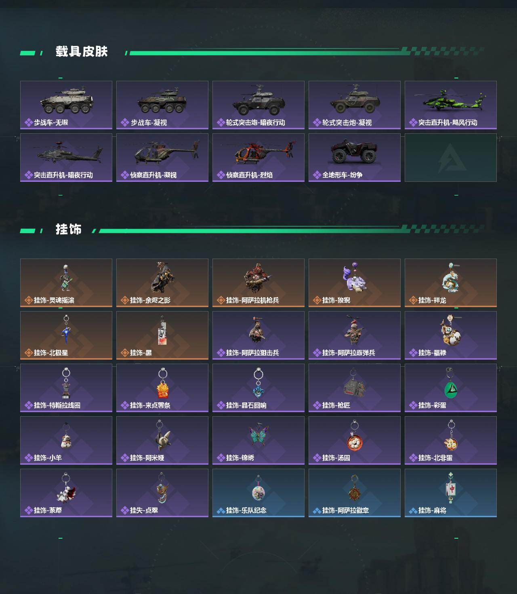Select the 步战车-无瑕 vehicle skin card
This screenshot has width=517, height=594.
point(66,105)
